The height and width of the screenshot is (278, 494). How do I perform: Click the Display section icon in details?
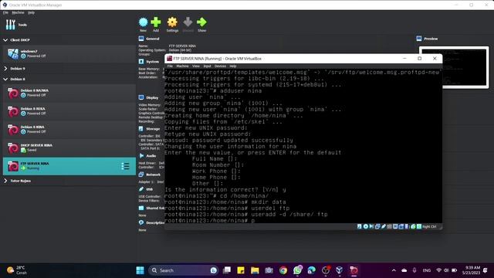point(141,97)
